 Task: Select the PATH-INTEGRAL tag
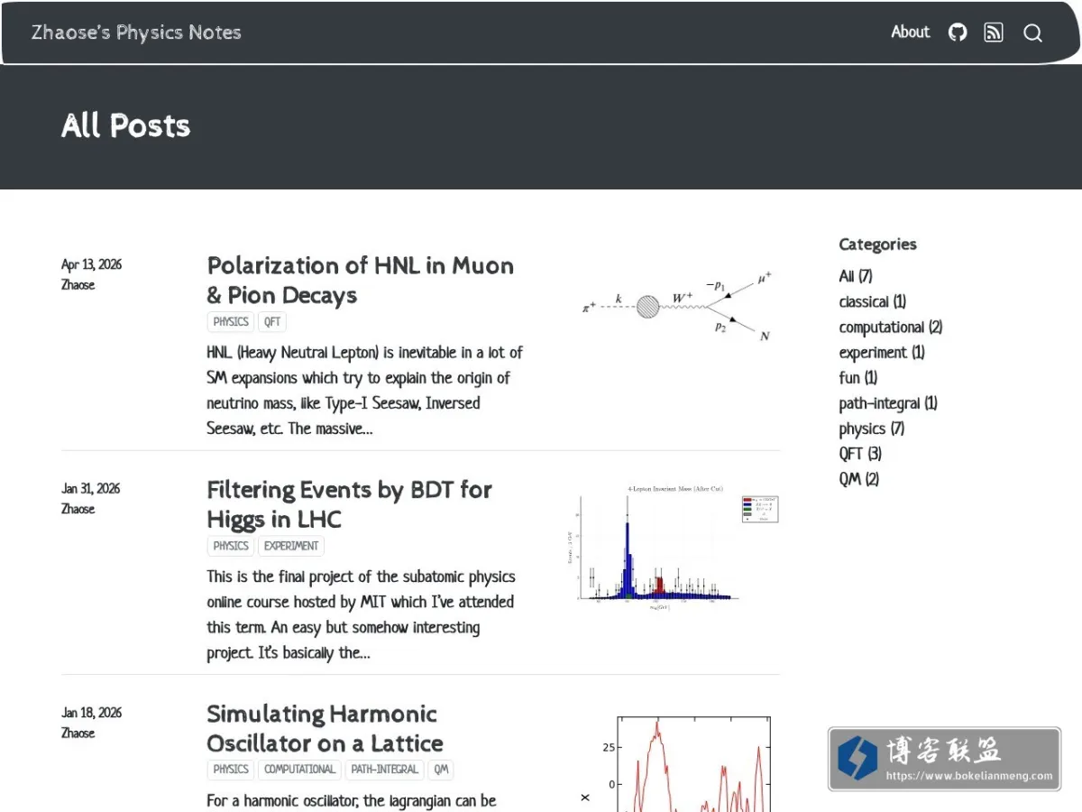[x=385, y=770]
